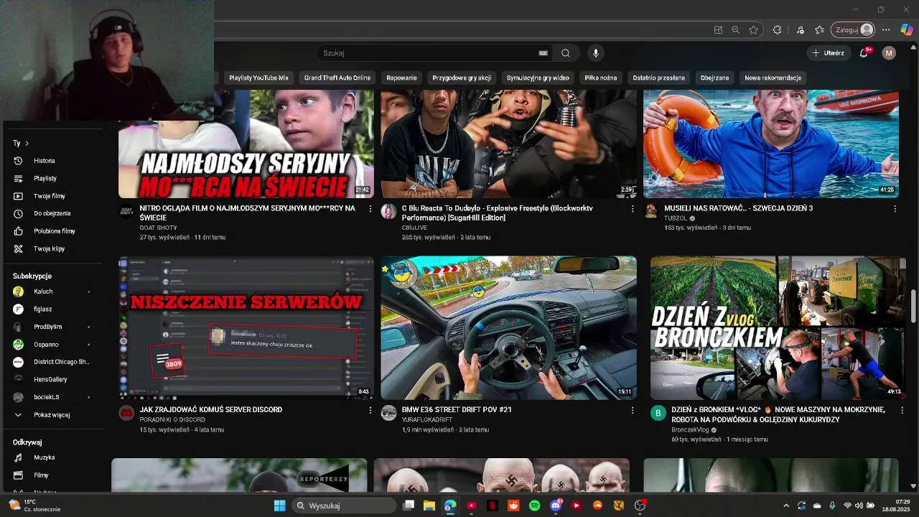Open Netflix from the taskbar
Image resolution: width=919 pixels, height=517 pixels.
493,506
